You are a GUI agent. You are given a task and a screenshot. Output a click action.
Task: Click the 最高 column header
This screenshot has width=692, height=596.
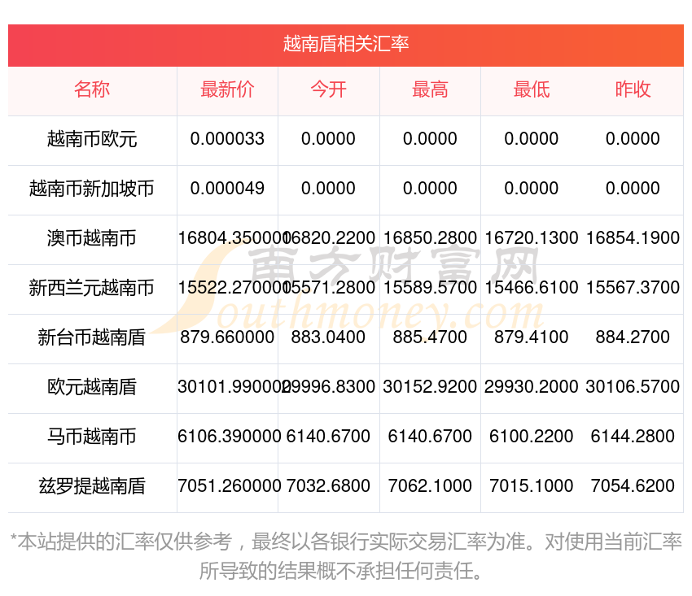[430, 89]
